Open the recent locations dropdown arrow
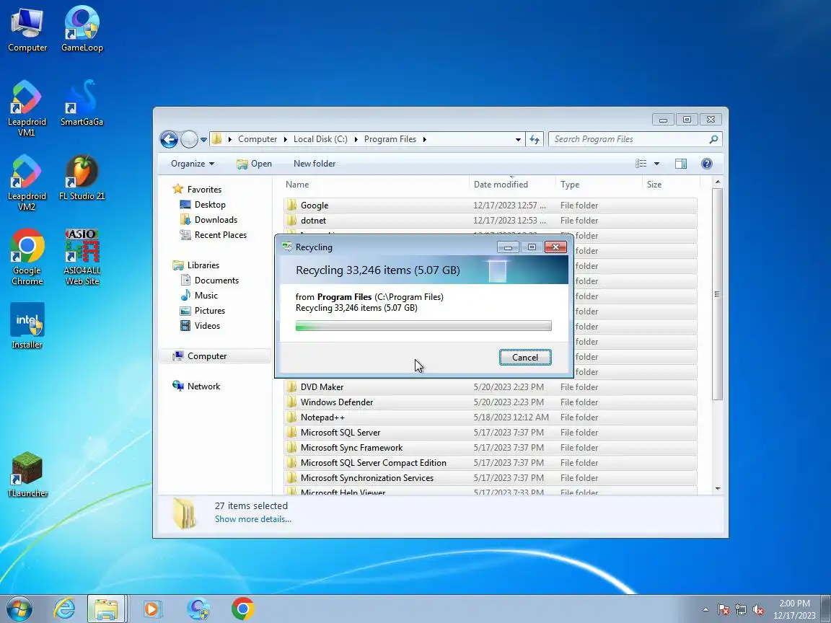831x623 pixels. coord(203,140)
